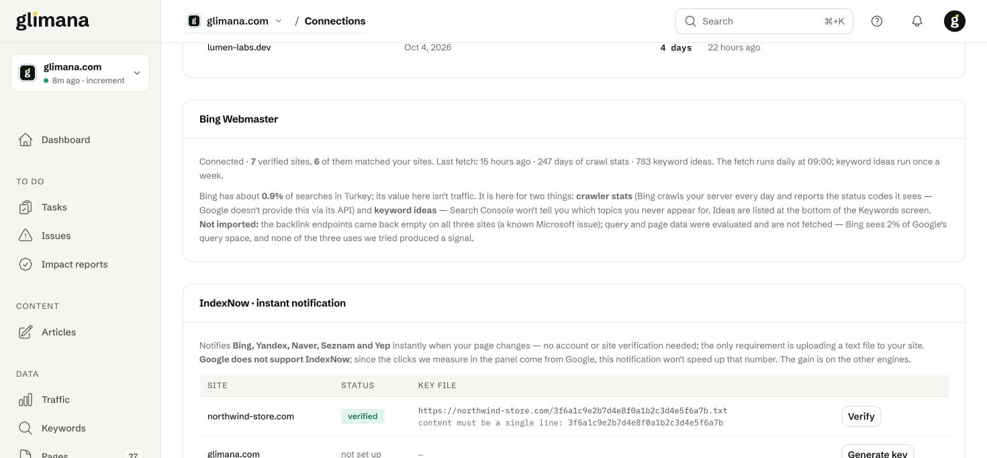Image resolution: width=987 pixels, height=458 pixels.
Task: Open the Issues warning triangle icon
Action: 26,236
